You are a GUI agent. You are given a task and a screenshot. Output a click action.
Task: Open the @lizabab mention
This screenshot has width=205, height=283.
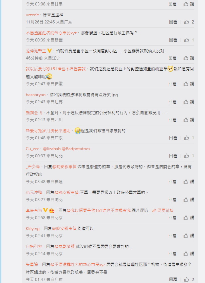pyautogui.click(x=52, y=149)
